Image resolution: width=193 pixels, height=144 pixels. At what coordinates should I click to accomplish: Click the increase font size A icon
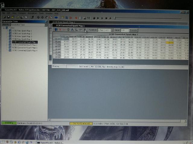72,30
